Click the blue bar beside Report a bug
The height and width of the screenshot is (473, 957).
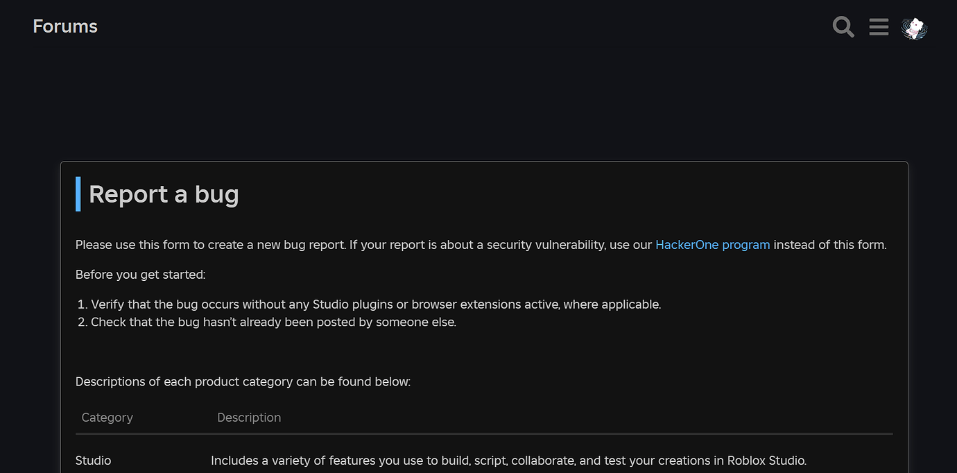(x=78, y=194)
